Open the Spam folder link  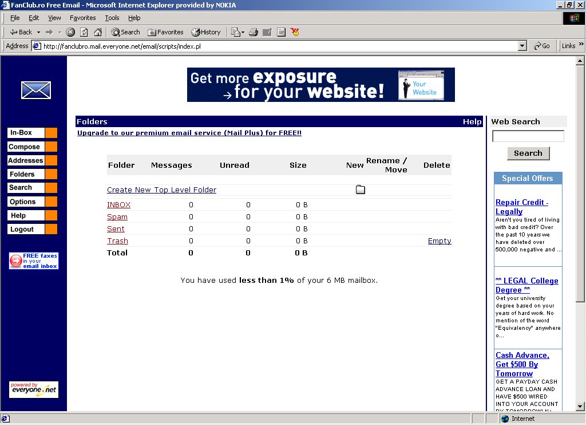coord(117,217)
